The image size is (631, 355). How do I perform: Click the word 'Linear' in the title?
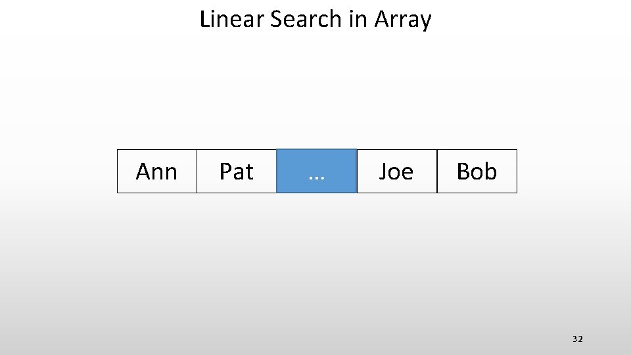231,19
